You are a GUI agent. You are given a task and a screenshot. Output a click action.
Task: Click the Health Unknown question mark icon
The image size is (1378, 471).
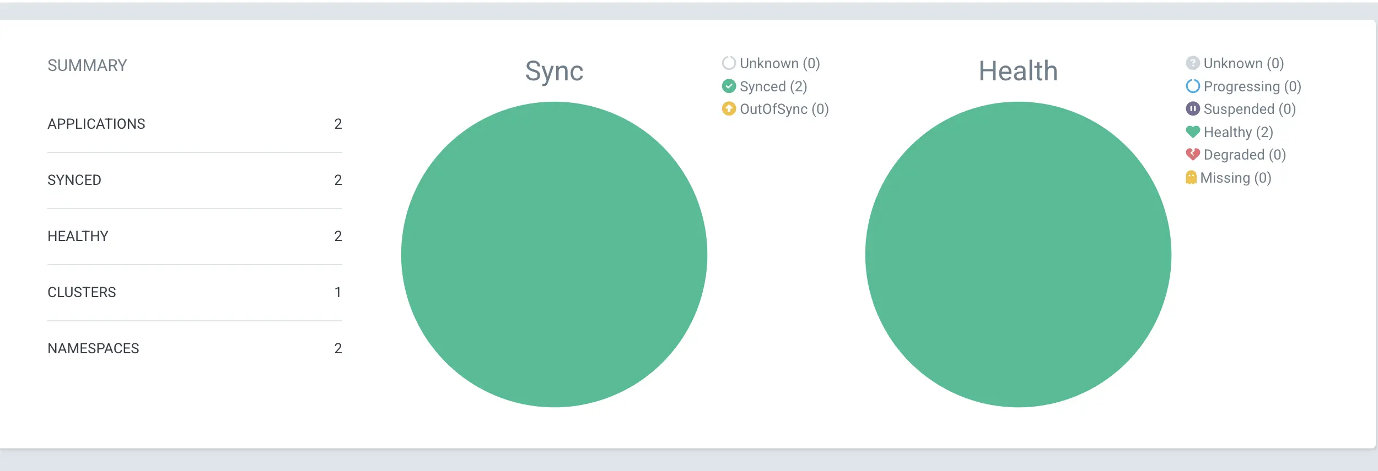[x=1193, y=63]
